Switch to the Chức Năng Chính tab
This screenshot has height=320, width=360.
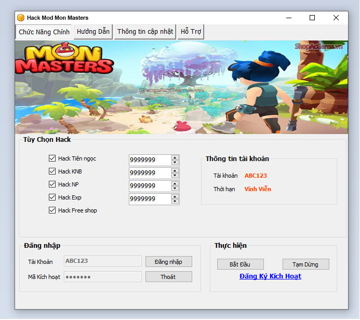pyautogui.click(x=44, y=32)
